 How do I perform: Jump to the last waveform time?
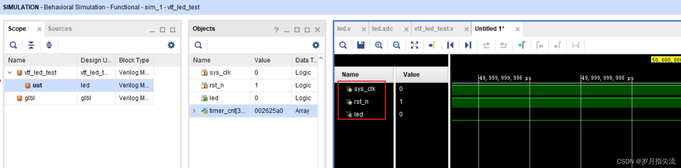(x=468, y=45)
